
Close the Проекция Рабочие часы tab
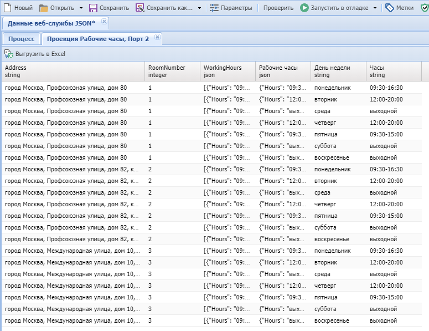[157, 37]
